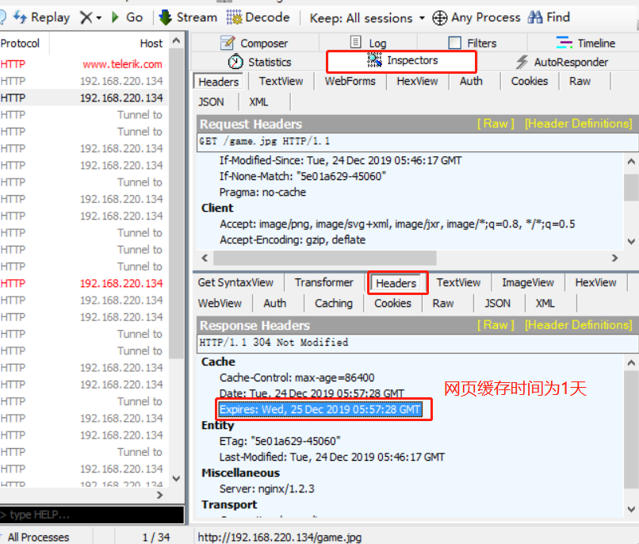Screen dimensions: 639x544
Task: Click session list scrollbar down arrow
Action: tap(176, 478)
